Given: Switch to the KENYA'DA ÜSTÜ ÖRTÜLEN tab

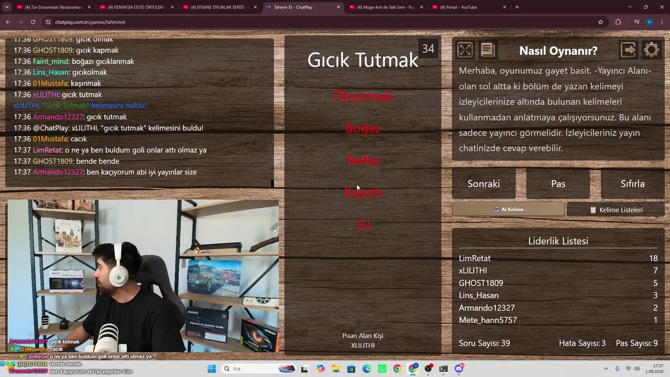Looking at the screenshot, I should 136,7.
